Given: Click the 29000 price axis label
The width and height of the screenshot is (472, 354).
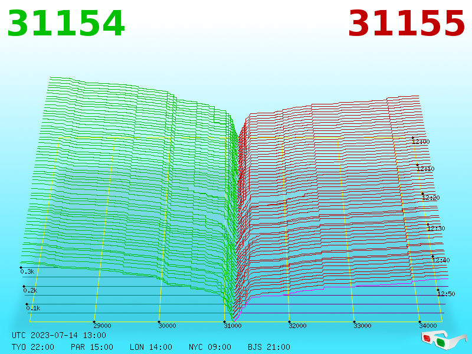Looking at the screenshot, I should pos(102,326).
